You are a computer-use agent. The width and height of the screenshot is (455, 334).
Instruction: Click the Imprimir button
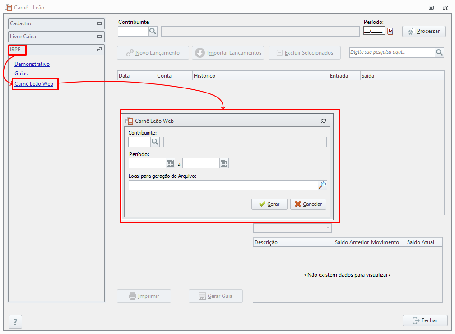144,296
